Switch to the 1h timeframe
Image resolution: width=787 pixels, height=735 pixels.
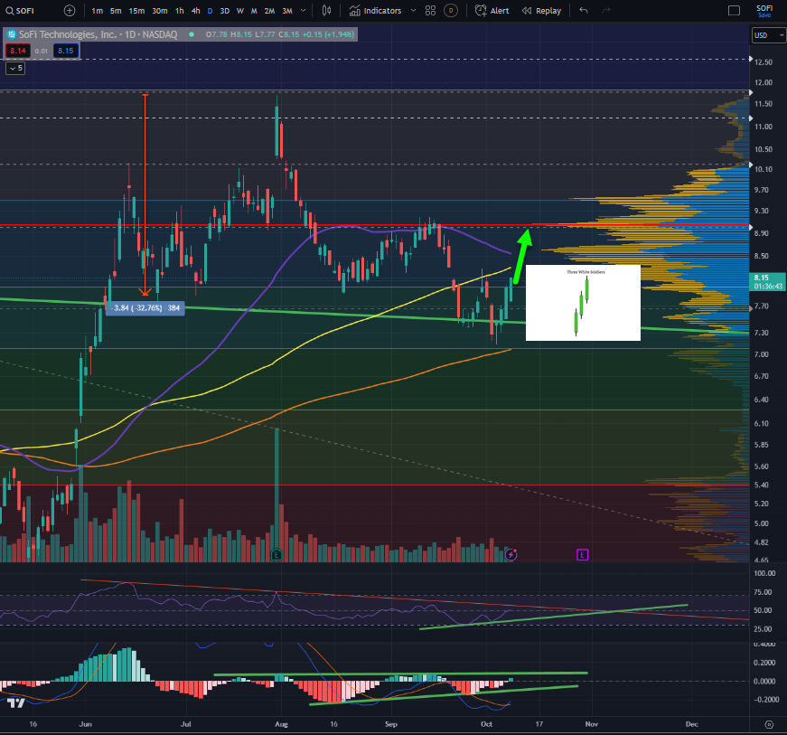click(180, 11)
